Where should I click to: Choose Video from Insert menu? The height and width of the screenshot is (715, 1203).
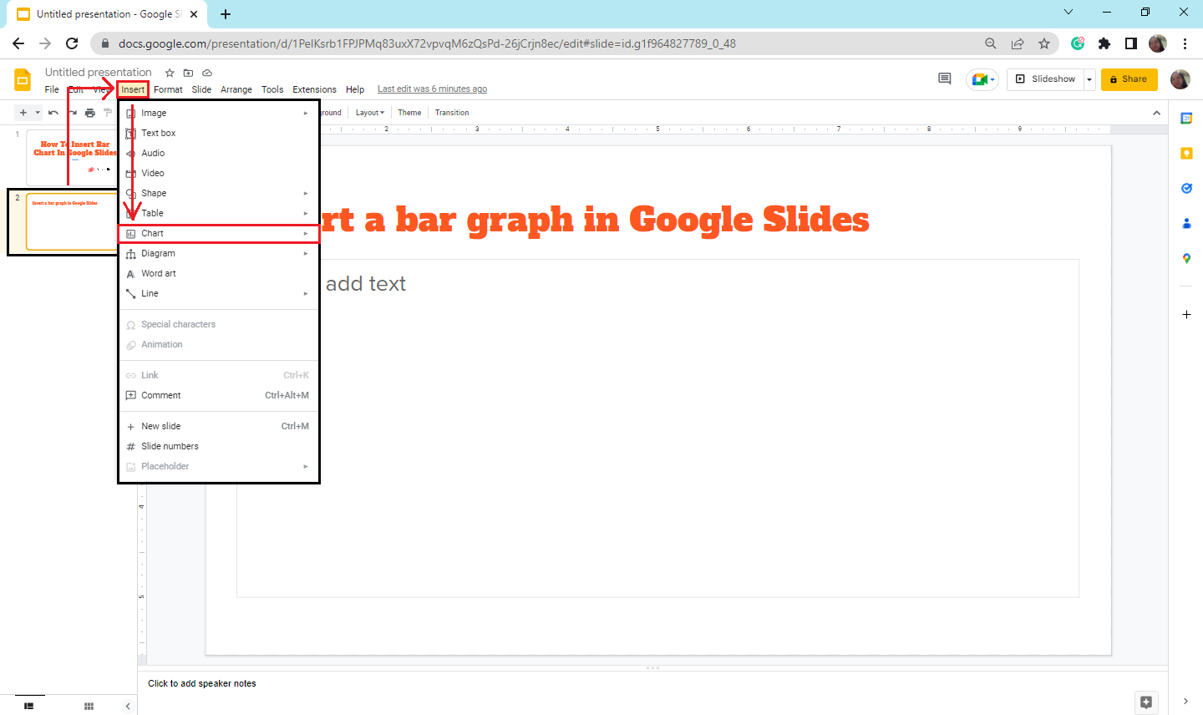(x=219, y=173)
